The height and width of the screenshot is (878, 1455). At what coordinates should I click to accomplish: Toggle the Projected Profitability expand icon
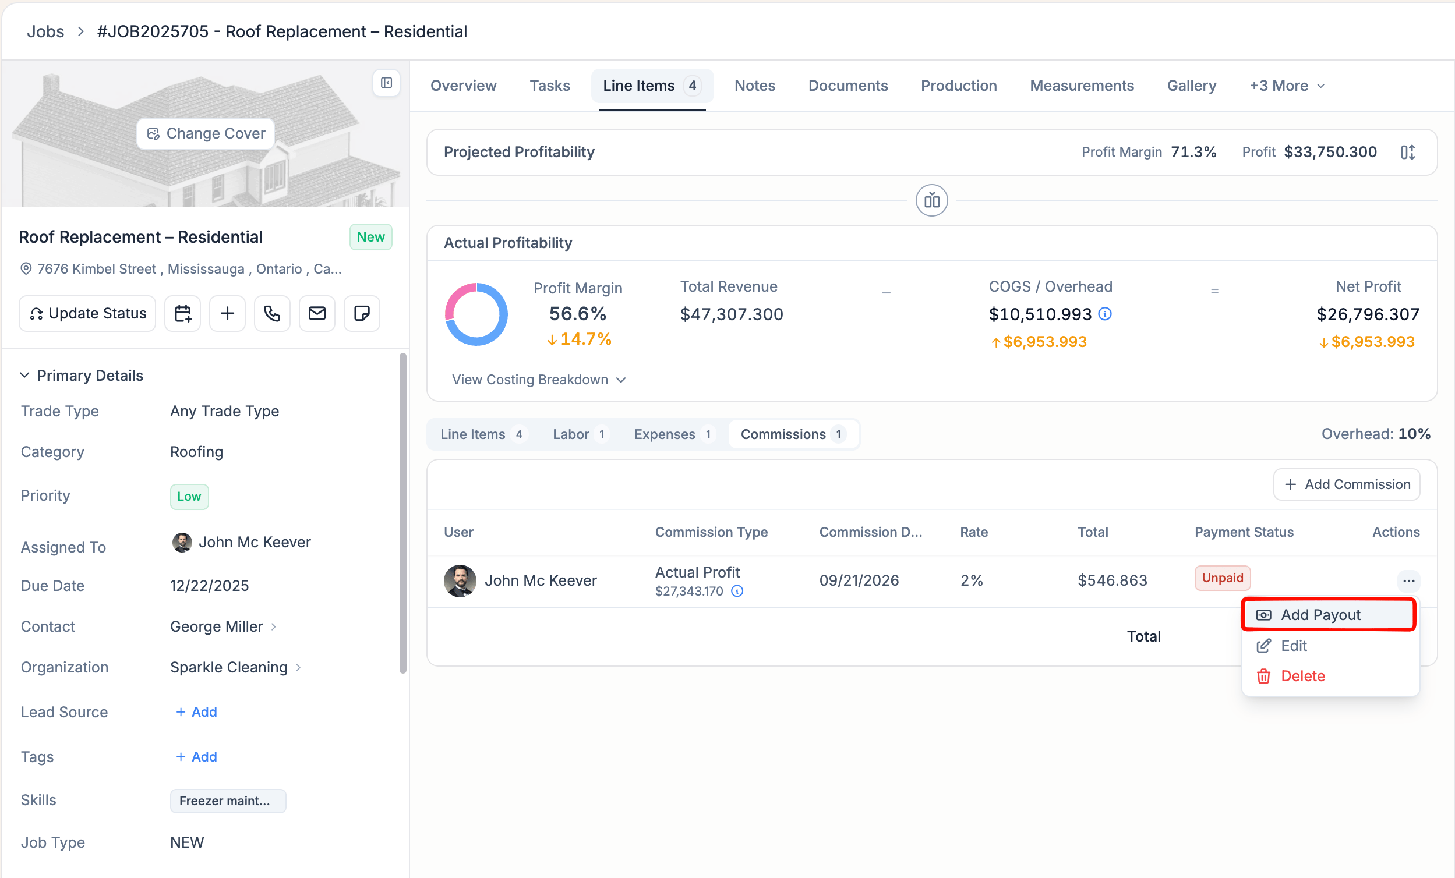click(x=1408, y=153)
